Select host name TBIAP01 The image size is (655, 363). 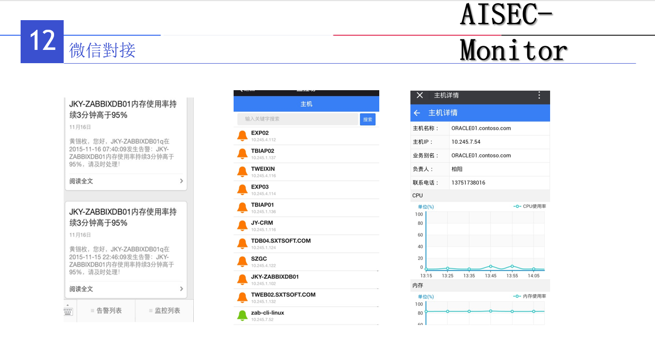(262, 205)
